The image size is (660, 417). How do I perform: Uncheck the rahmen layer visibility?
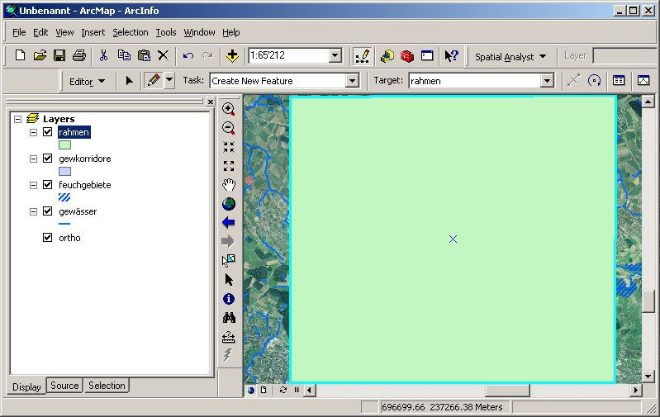coord(47,132)
